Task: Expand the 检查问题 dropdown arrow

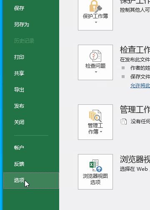Action: pyautogui.click(x=96, y=72)
